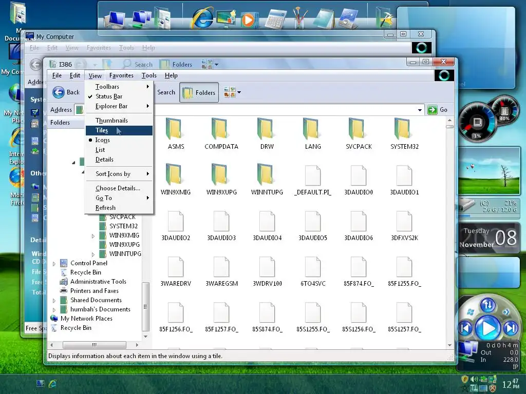Click the Search toolbar button
Image resolution: width=526 pixels, height=394 pixels.
point(166,92)
